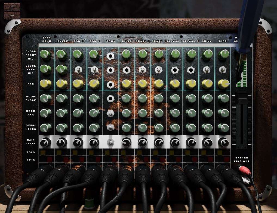The image size is (277, 213).
Task: Mute the Splash 1 channel
Action: pos(178,160)
